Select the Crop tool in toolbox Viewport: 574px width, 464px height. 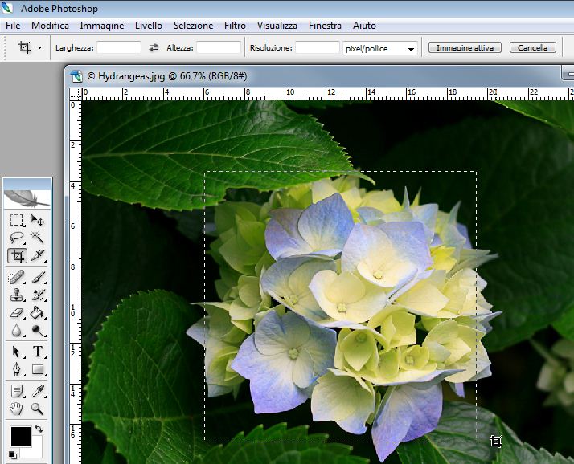[x=17, y=255]
